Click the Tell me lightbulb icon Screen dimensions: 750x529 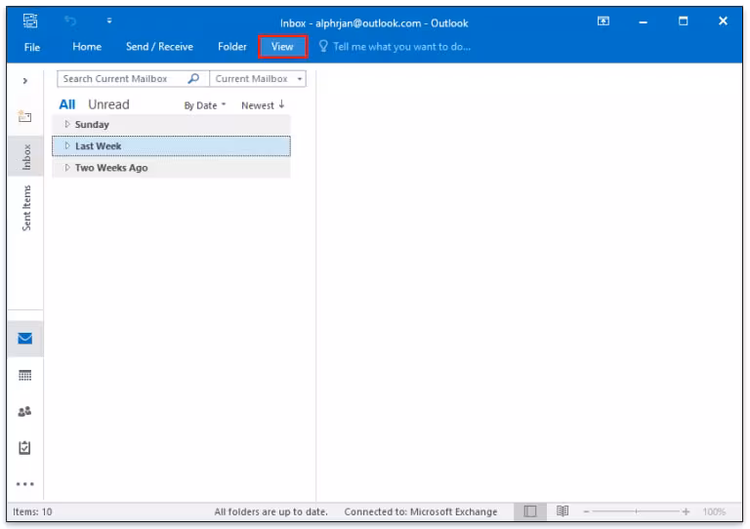click(323, 46)
